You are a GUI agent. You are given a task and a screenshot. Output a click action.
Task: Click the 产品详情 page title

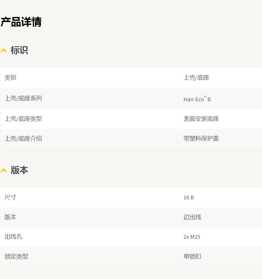click(21, 22)
